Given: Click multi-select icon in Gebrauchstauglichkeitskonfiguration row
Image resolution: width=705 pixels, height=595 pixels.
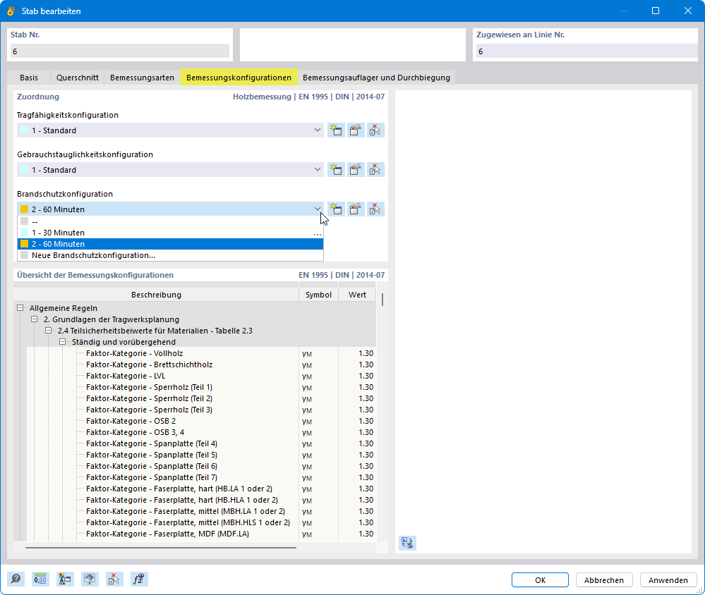Looking at the screenshot, I should 375,170.
